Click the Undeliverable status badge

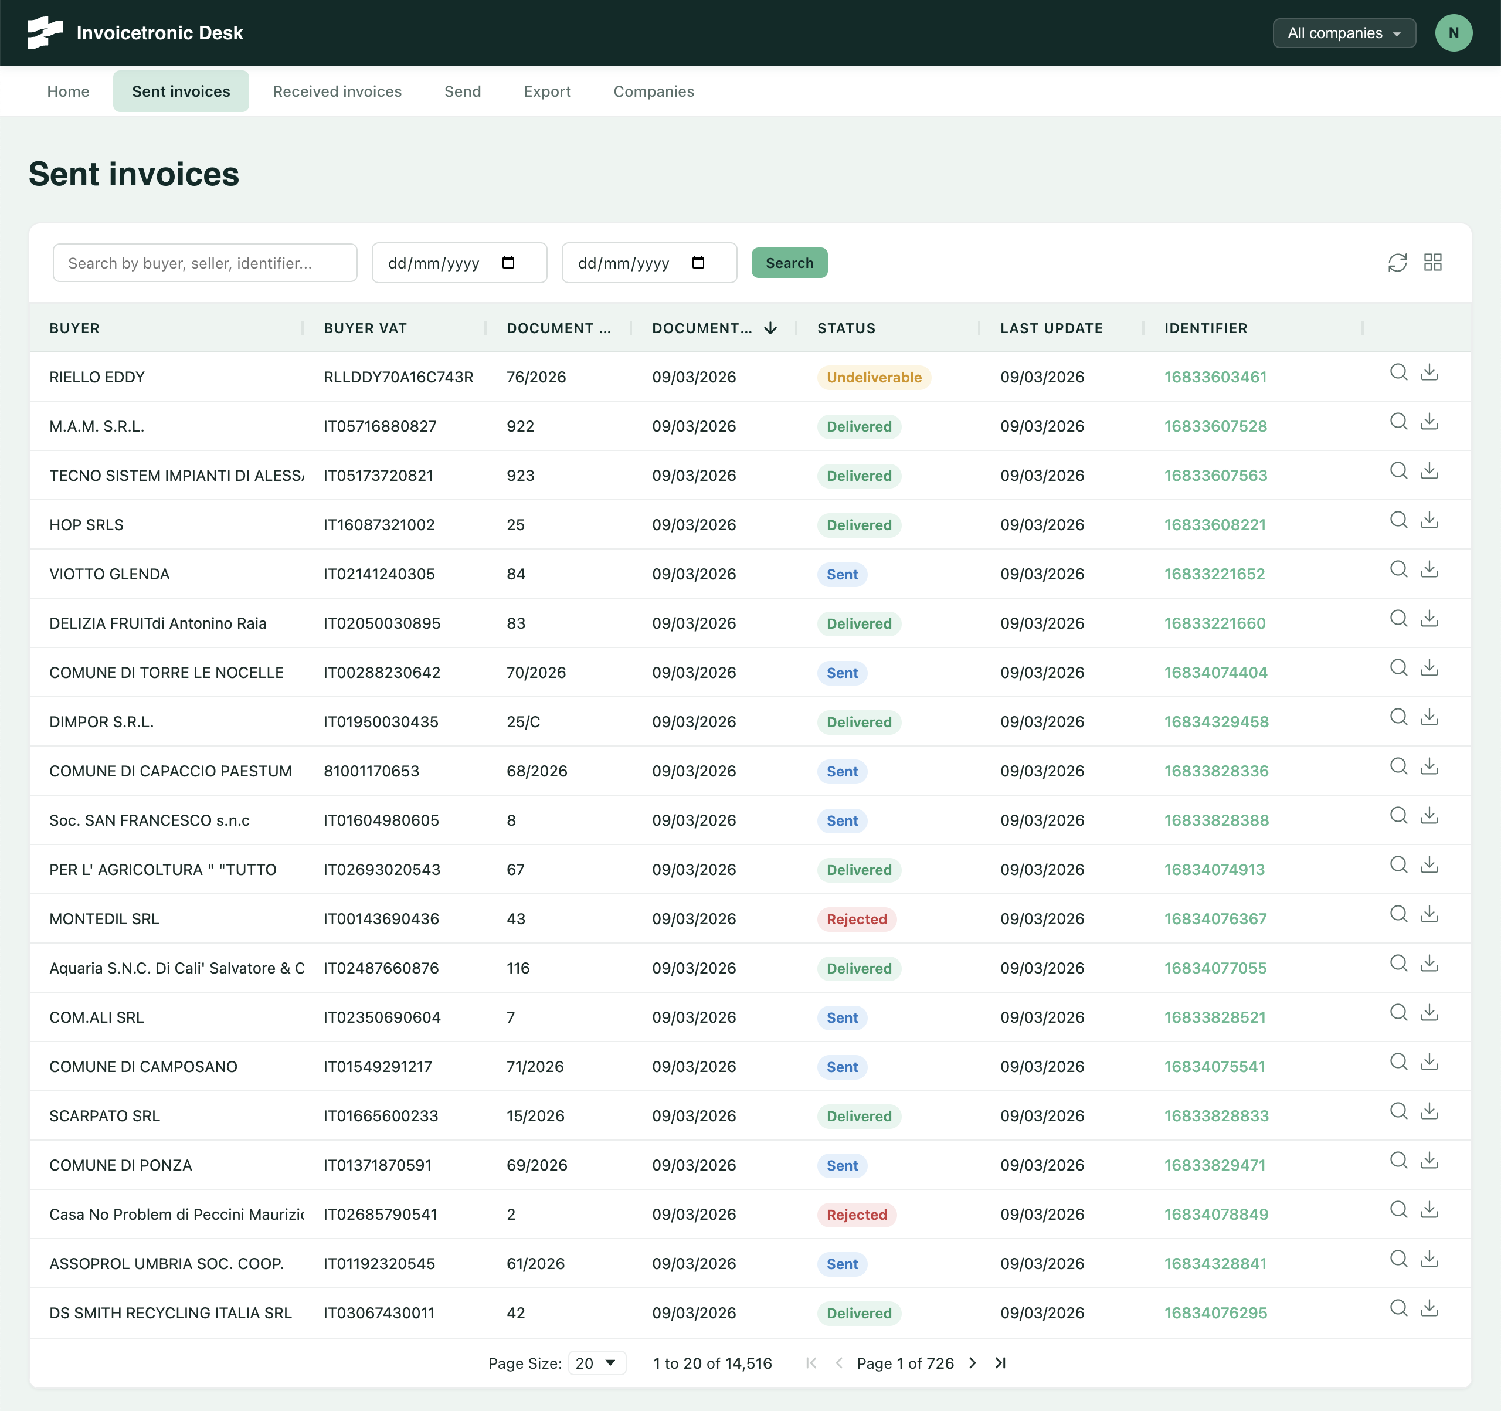point(873,377)
